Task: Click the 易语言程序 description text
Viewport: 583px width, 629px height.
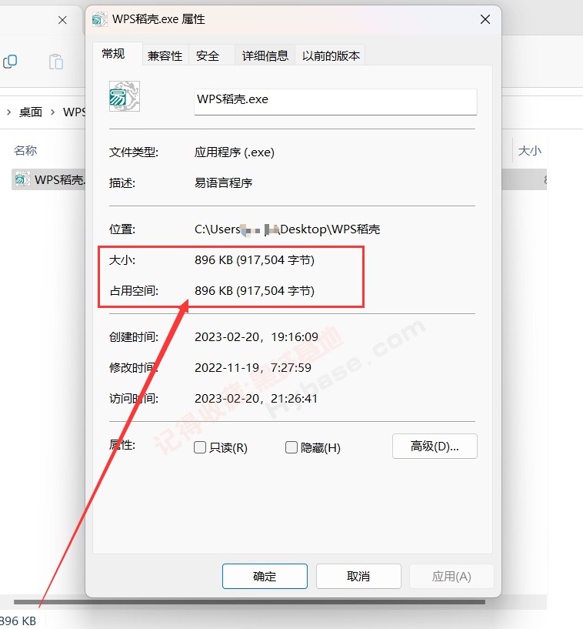Action: (223, 183)
